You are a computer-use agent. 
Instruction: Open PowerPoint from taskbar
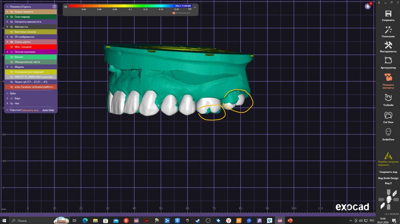(x=290, y=220)
